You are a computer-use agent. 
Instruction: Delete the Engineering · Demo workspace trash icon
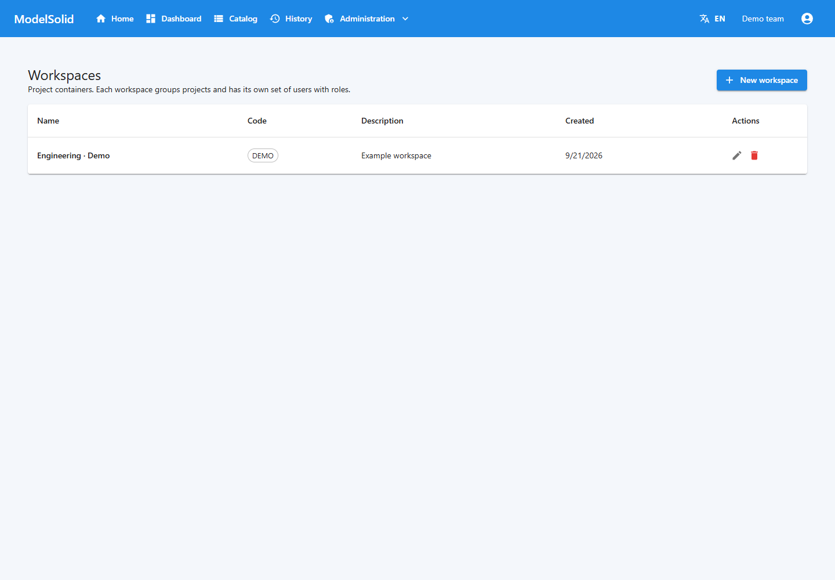coord(754,155)
